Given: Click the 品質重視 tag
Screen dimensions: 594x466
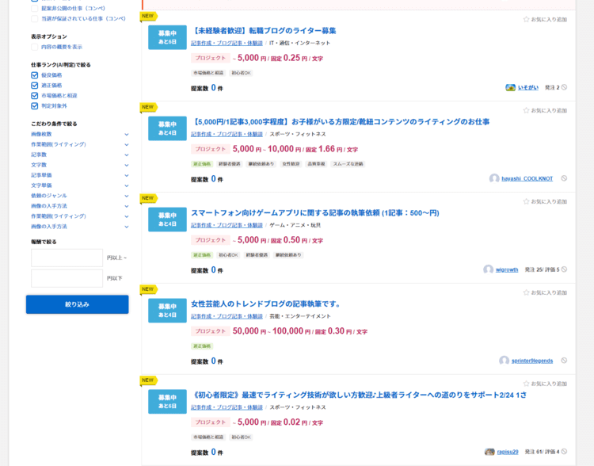Looking at the screenshot, I should pos(316,164).
